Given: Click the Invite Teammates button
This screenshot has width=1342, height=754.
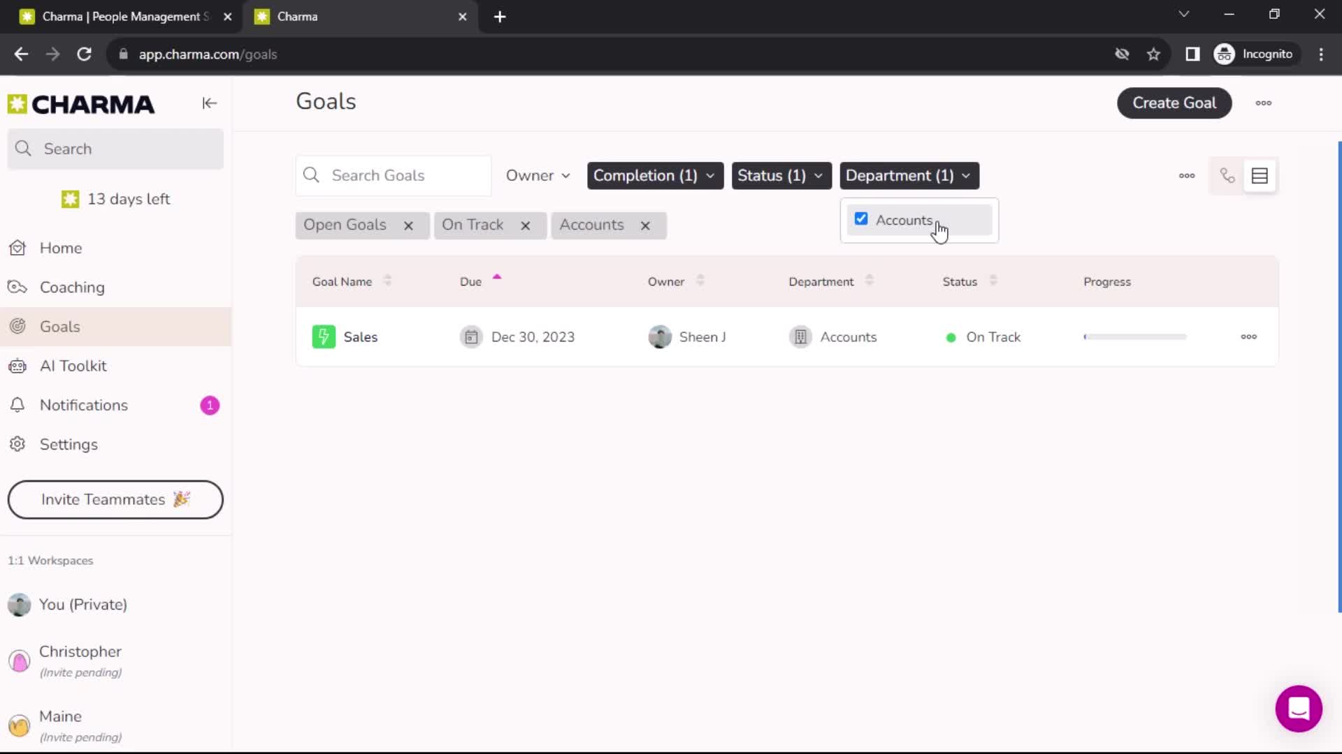Looking at the screenshot, I should pyautogui.click(x=116, y=498).
